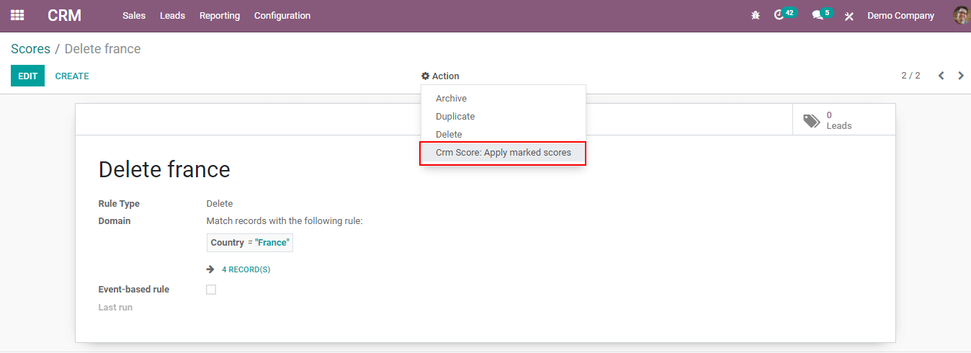Open the 4 record(s) link
The height and width of the screenshot is (353, 971).
pyautogui.click(x=246, y=269)
